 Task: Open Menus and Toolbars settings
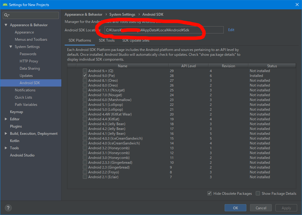(31, 40)
